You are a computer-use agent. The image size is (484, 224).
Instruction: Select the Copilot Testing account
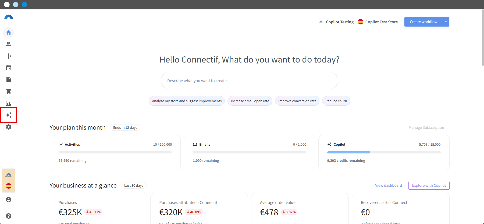(336, 22)
